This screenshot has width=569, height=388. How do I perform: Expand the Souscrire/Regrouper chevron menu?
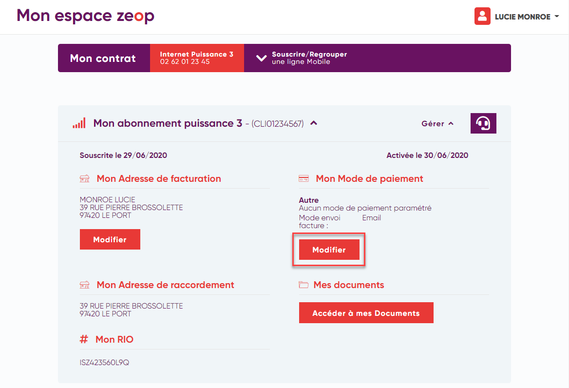click(x=261, y=58)
